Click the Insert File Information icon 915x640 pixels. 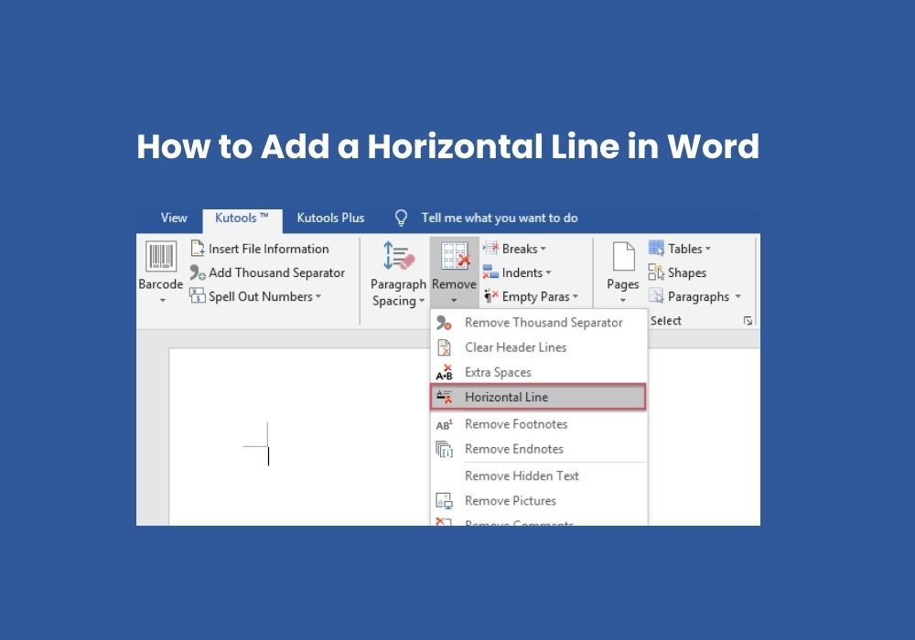(198, 249)
